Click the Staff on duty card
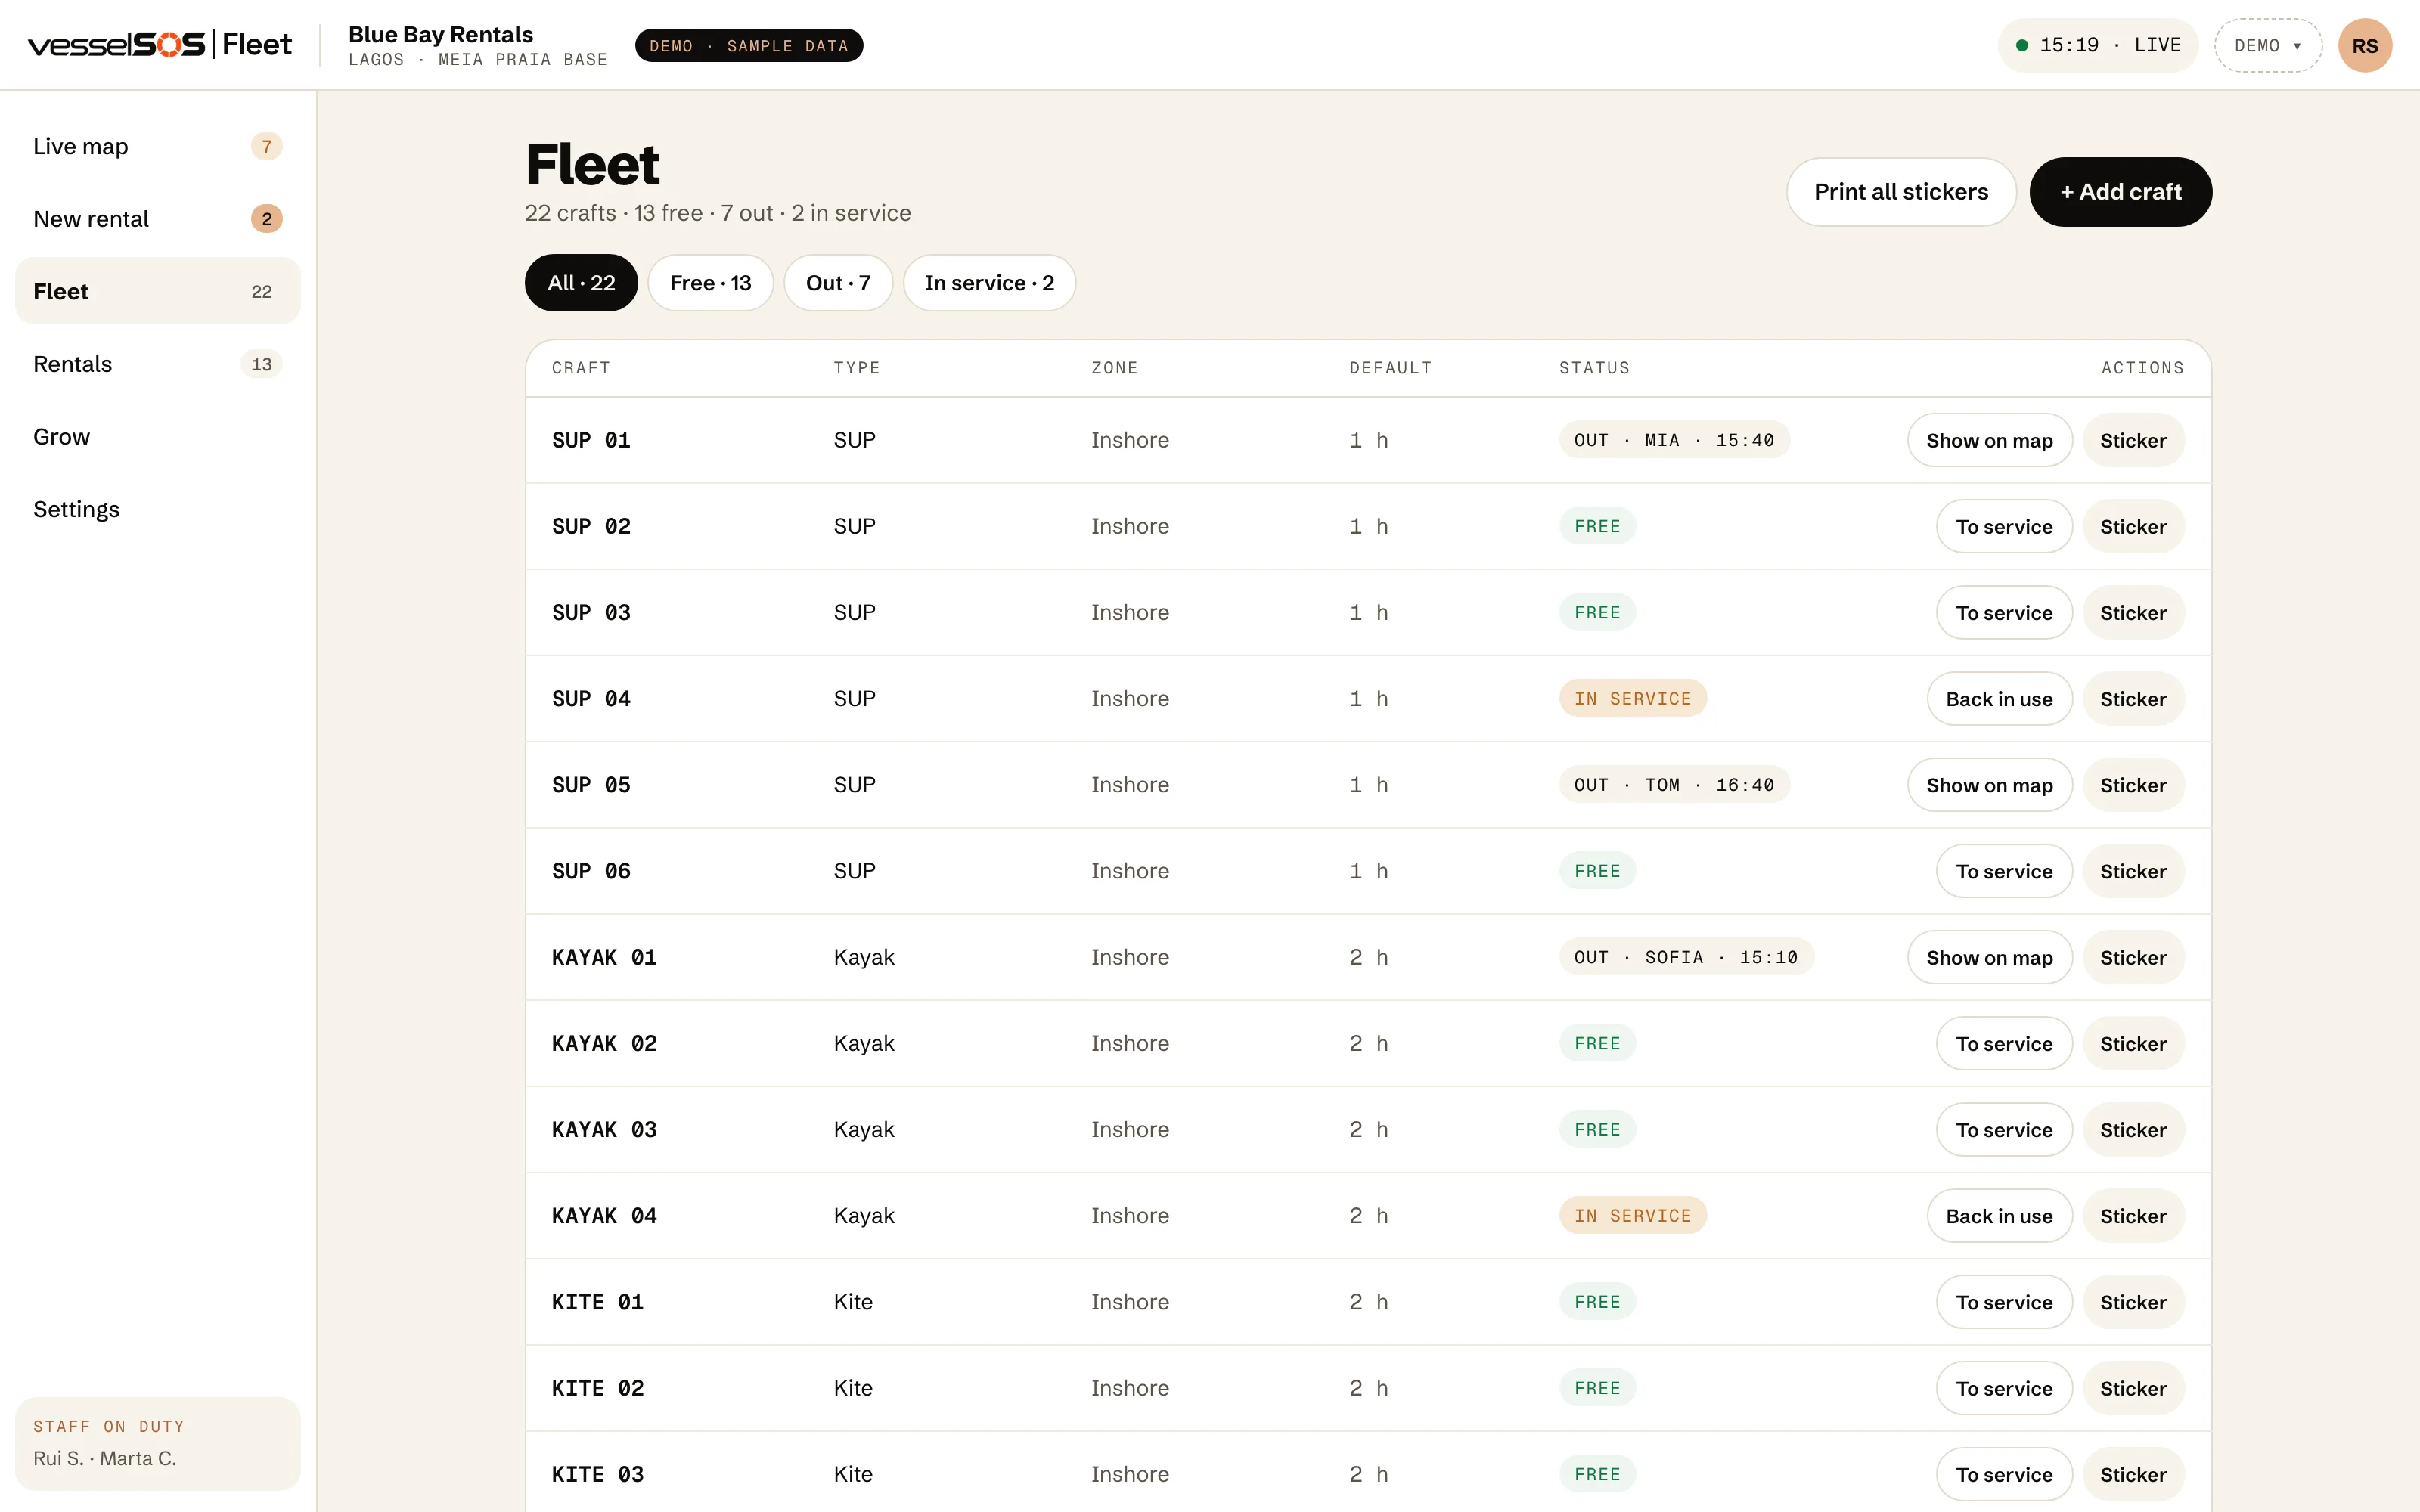The height and width of the screenshot is (1512, 2420). click(158, 1443)
